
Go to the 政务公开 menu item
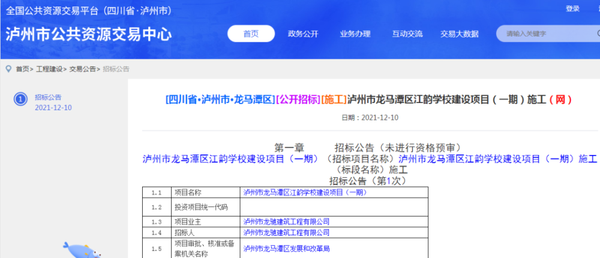(x=302, y=34)
